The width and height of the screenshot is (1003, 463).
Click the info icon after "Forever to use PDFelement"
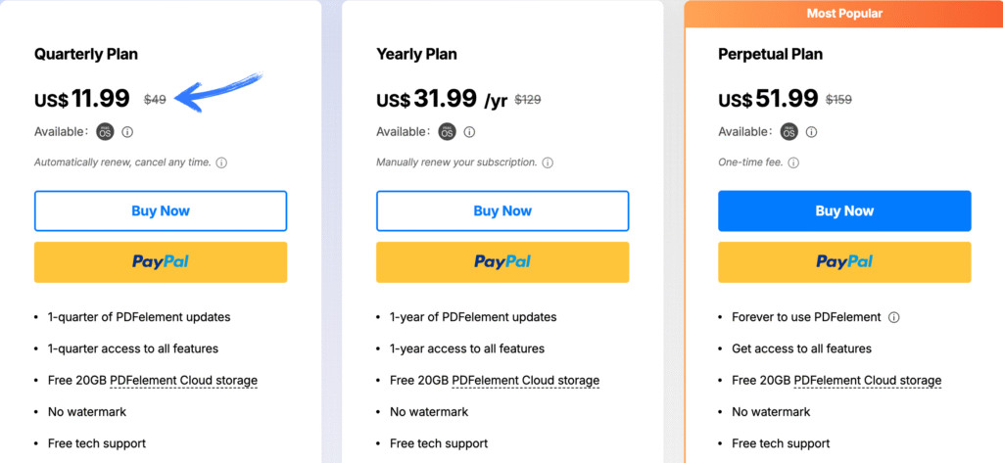[893, 317]
